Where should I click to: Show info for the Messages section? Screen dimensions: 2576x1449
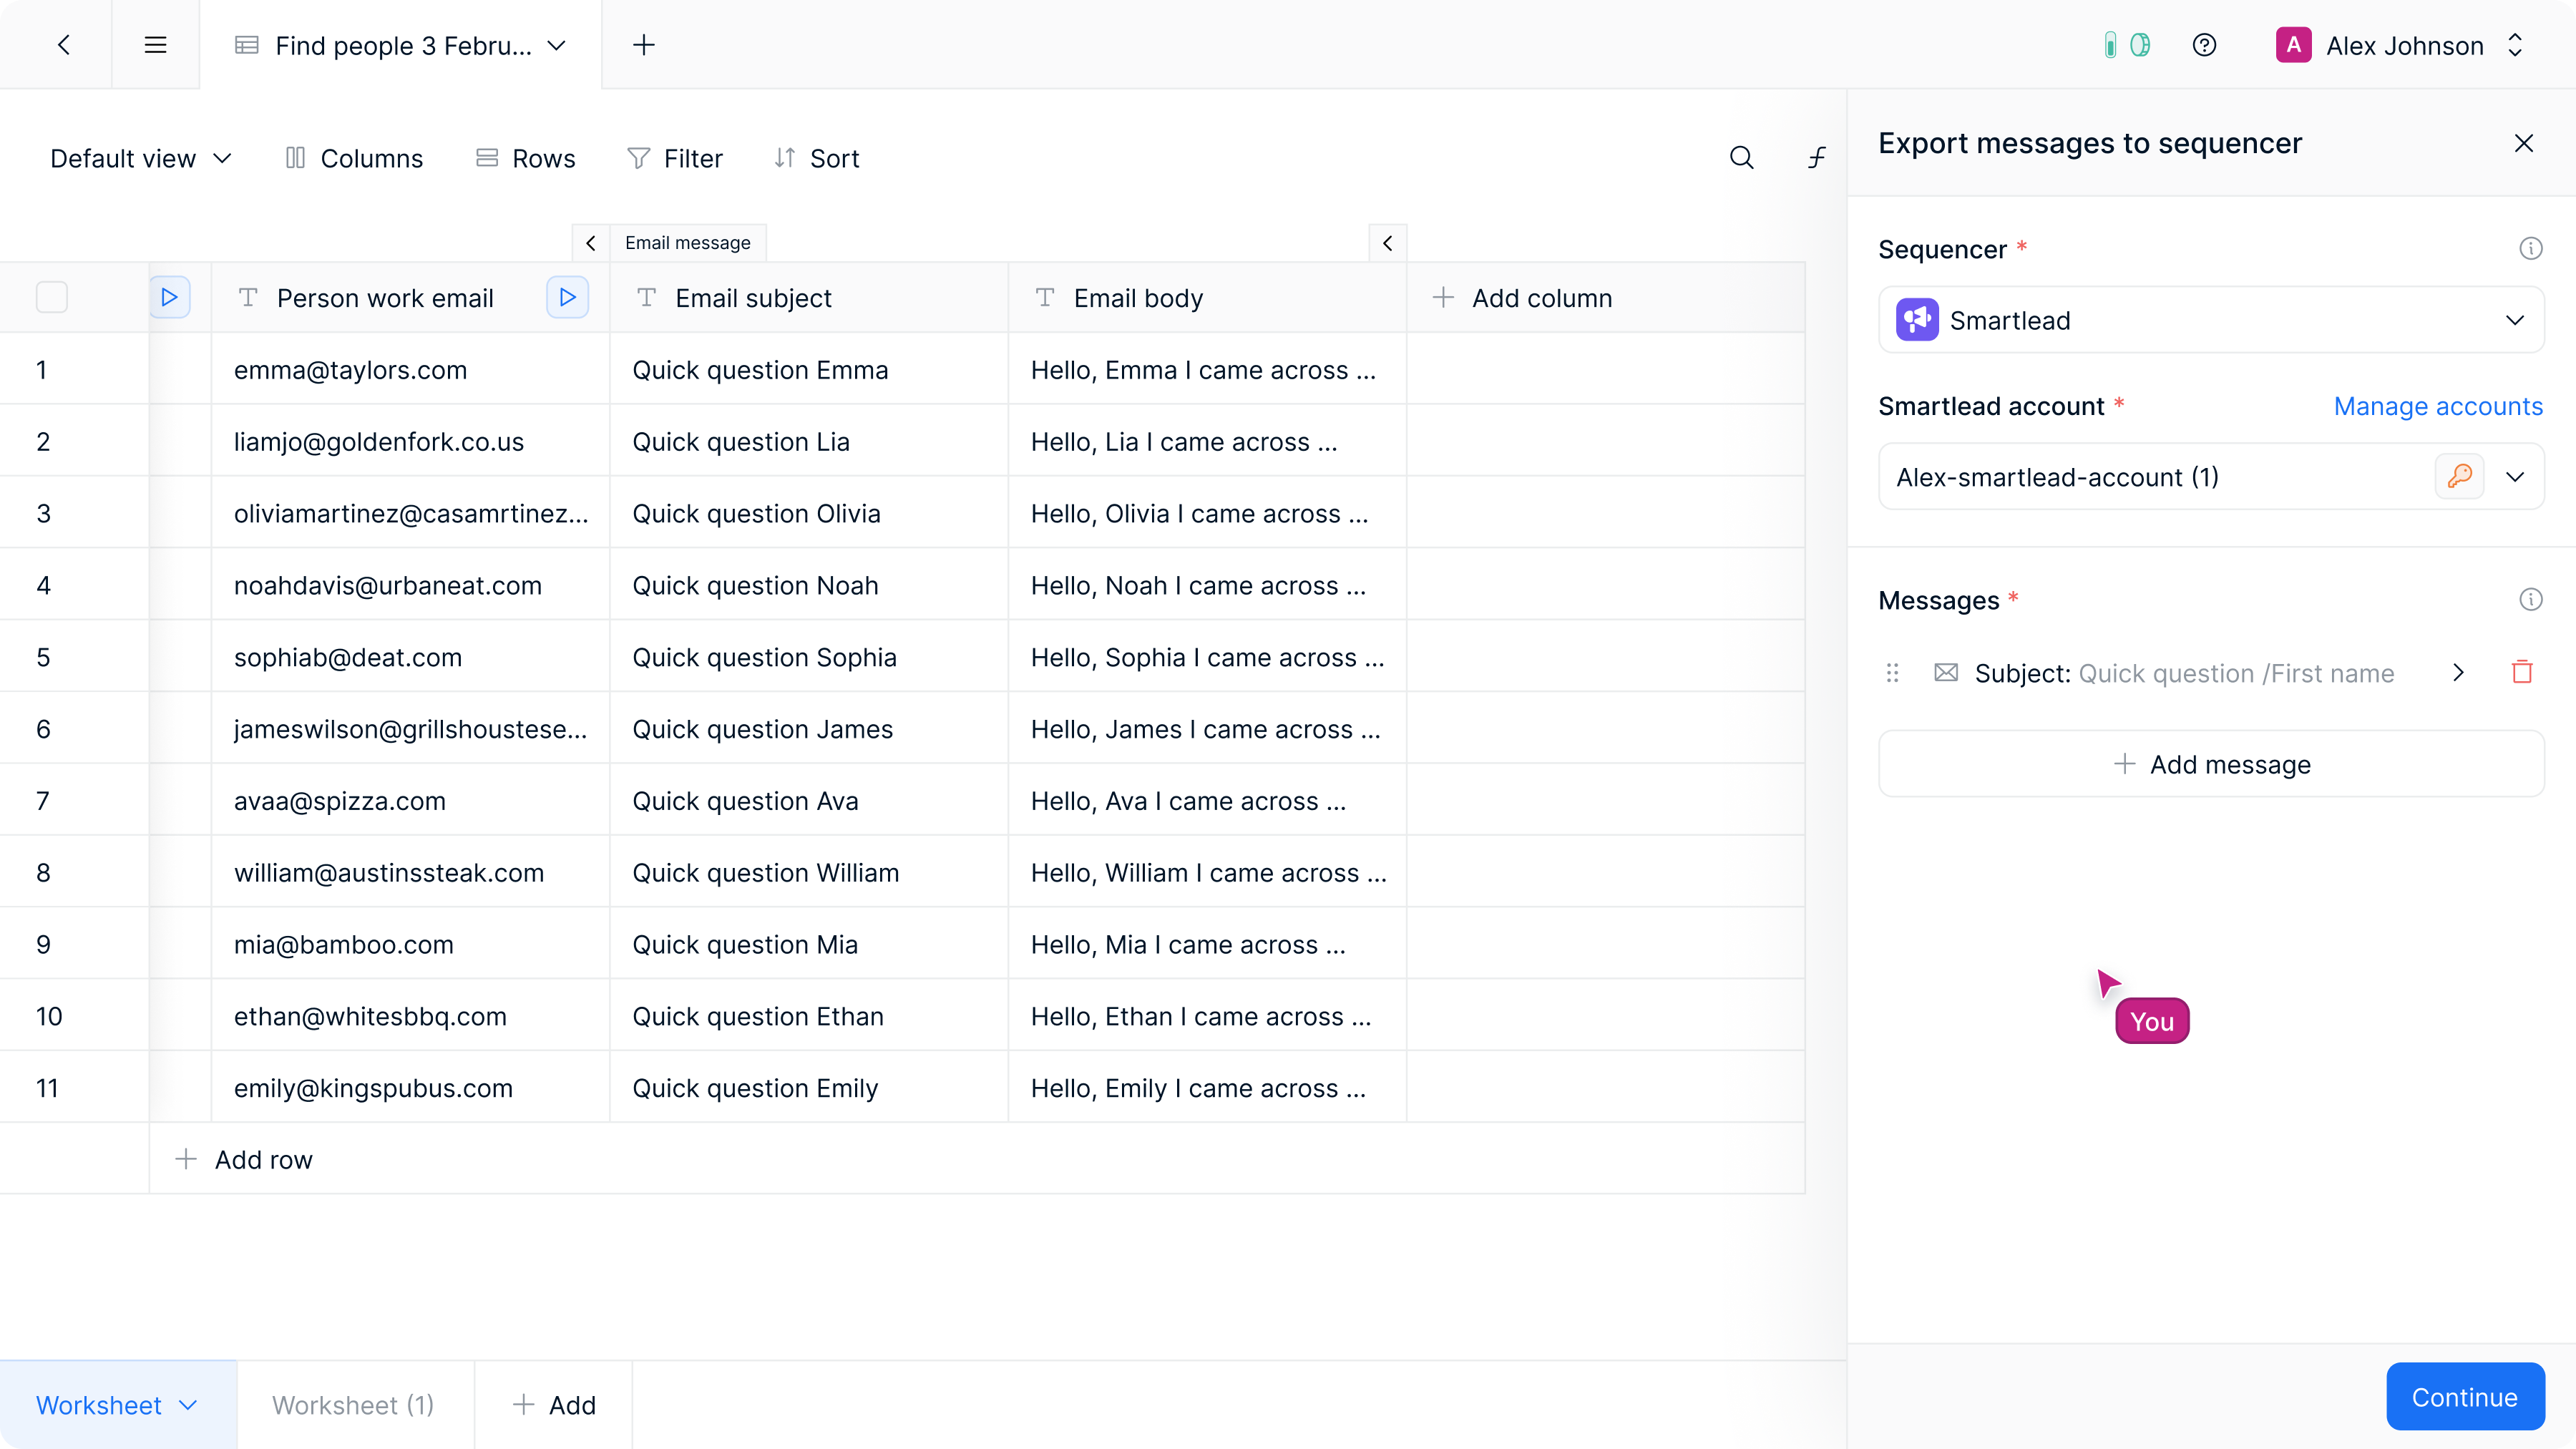(2530, 599)
